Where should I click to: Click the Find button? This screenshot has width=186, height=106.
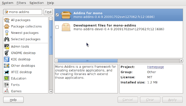click(x=48, y=12)
